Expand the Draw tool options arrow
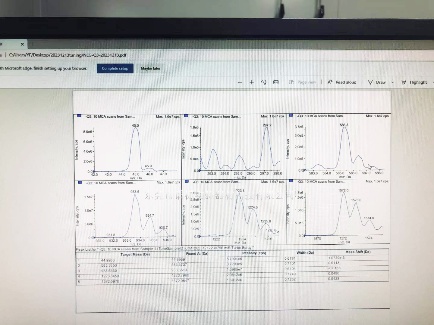The image size is (434, 325). click(392, 82)
